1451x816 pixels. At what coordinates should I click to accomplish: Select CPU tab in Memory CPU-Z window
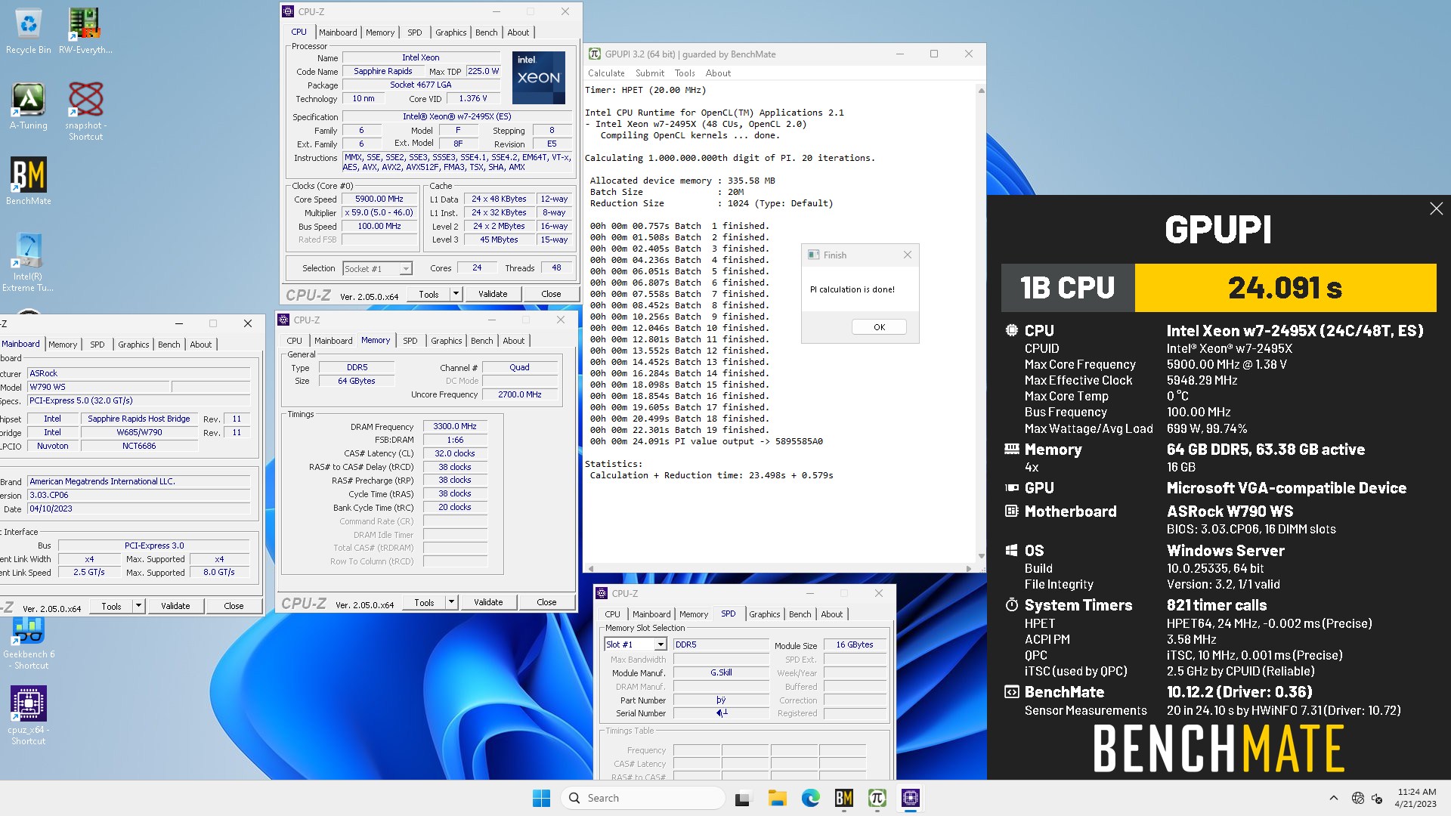point(294,341)
